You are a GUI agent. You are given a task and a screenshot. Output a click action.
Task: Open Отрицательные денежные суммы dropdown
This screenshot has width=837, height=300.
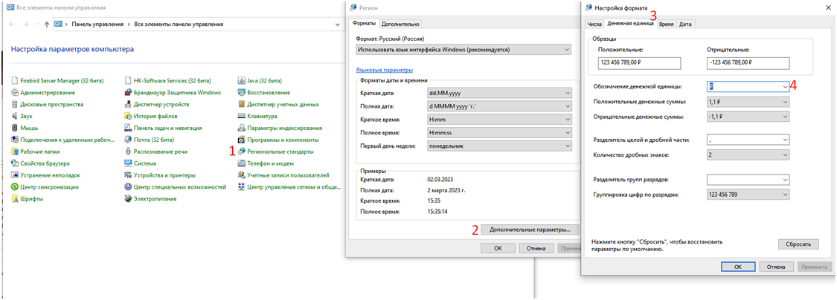(x=748, y=116)
